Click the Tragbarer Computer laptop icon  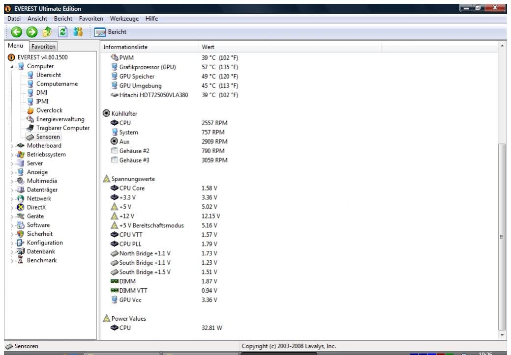[x=30, y=128]
